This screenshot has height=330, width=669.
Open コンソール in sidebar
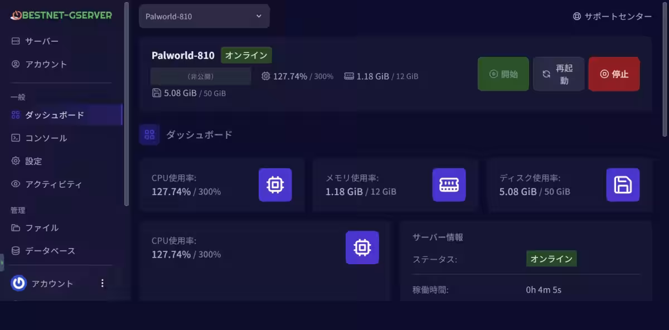61,138
